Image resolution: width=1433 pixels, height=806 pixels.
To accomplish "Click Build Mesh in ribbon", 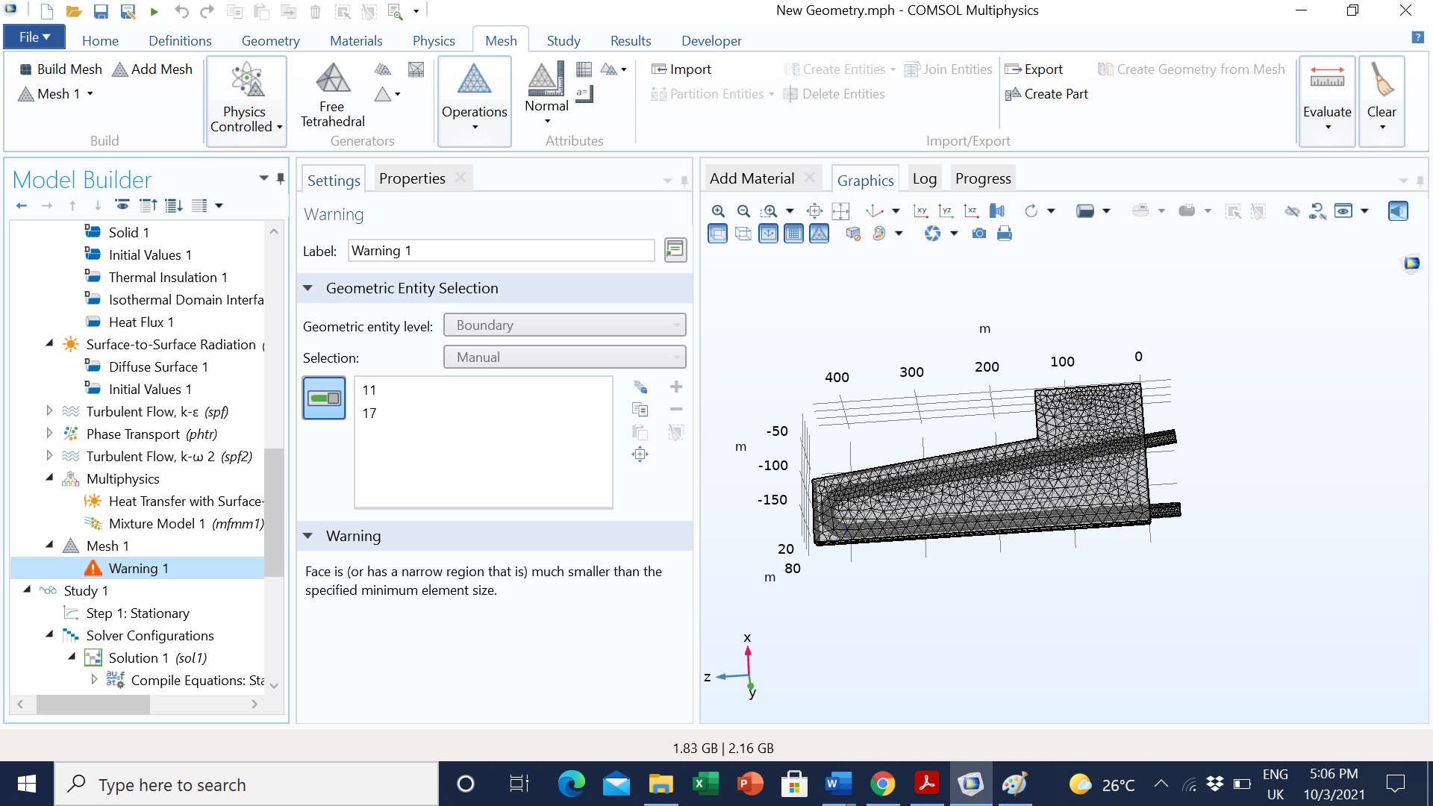I will 60,69.
